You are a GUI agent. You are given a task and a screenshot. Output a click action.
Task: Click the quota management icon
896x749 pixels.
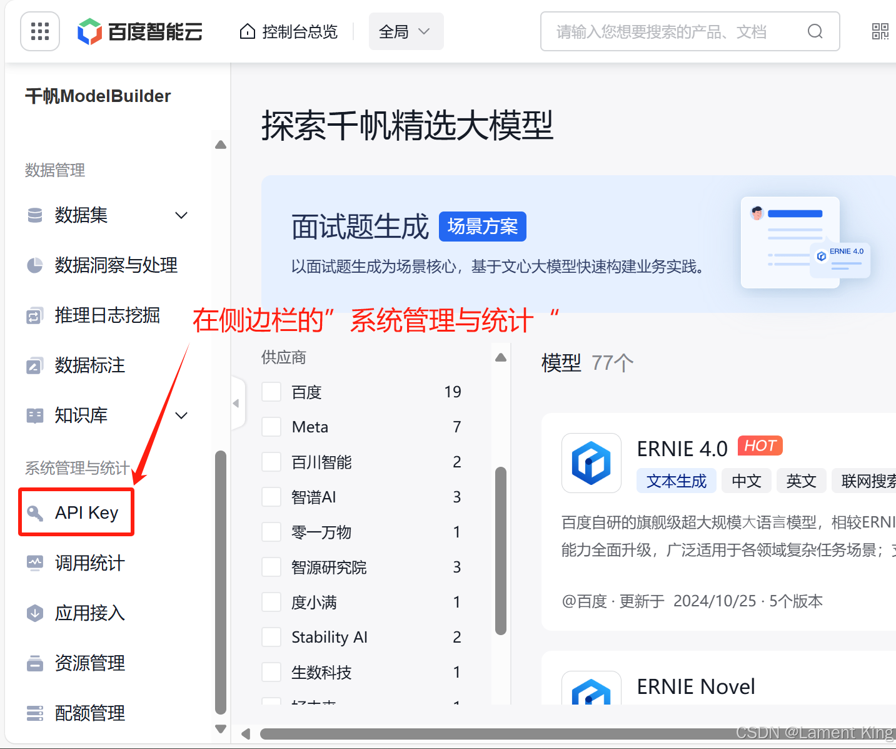(x=35, y=713)
